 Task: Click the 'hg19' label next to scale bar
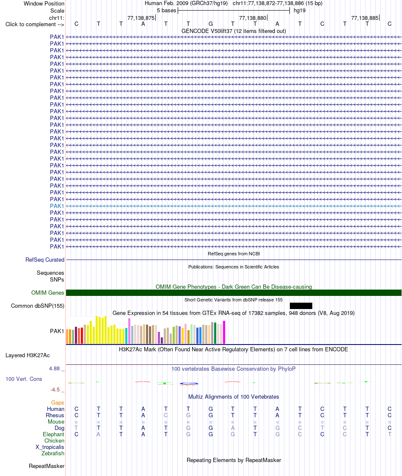pyautogui.click(x=300, y=10)
